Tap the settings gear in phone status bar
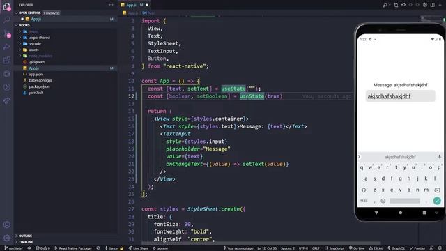This screenshot has width=446, height=251. tap(370, 39)
